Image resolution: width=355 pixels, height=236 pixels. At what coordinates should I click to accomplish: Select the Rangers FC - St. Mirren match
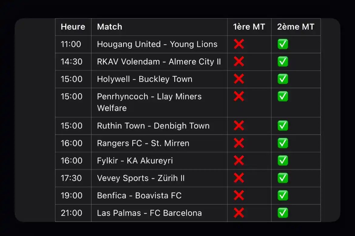point(143,143)
